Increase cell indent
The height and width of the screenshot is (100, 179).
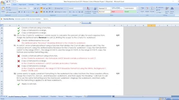52,12
